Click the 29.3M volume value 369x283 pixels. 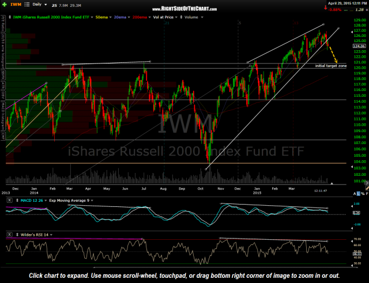point(76,5)
